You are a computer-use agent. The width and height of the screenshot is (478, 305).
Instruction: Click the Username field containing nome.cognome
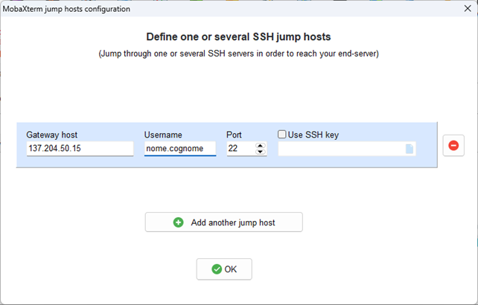180,148
